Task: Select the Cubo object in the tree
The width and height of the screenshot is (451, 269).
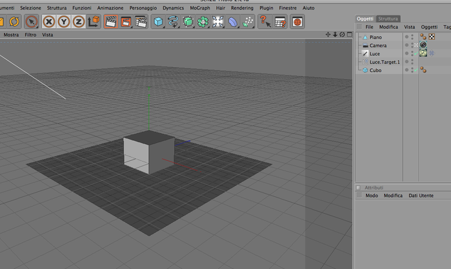Action: [x=376, y=71]
